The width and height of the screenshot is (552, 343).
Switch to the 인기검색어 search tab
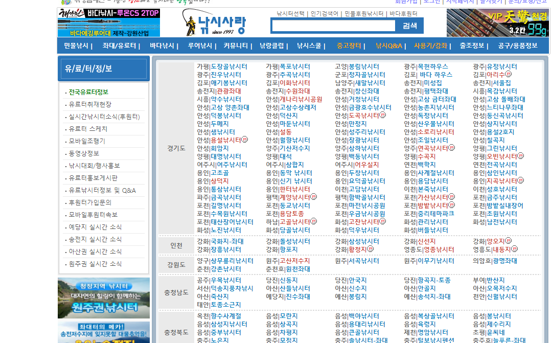(x=324, y=14)
